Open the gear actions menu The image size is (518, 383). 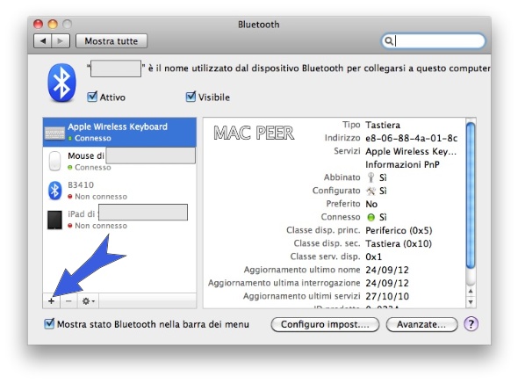coord(88,301)
